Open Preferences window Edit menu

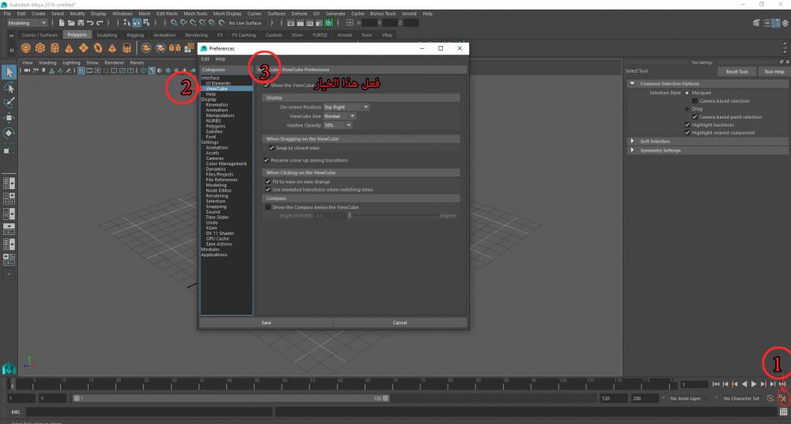point(205,59)
